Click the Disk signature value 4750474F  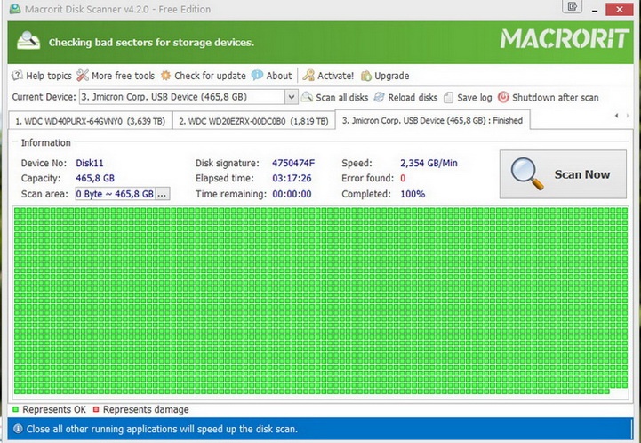pyautogui.click(x=293, y=163)
